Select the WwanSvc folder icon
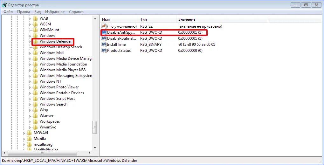Image resolution: width=324 pixels, height=165 pixels. click(35, 127)
